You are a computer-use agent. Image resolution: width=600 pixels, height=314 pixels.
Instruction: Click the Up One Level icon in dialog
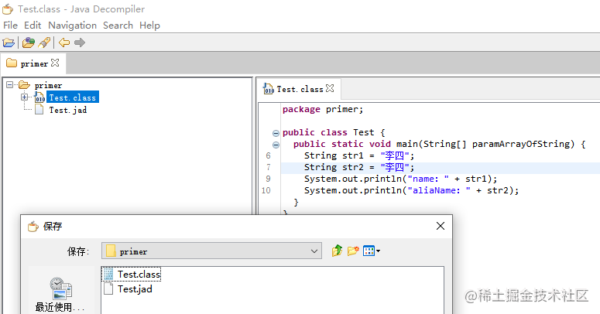337,251
